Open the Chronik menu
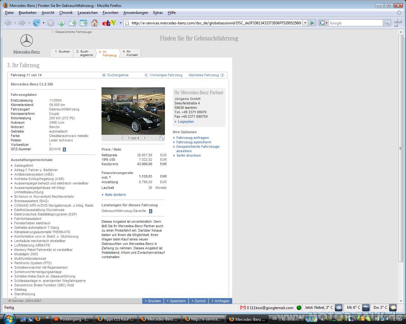406x324 pixels. coord(66,13)
